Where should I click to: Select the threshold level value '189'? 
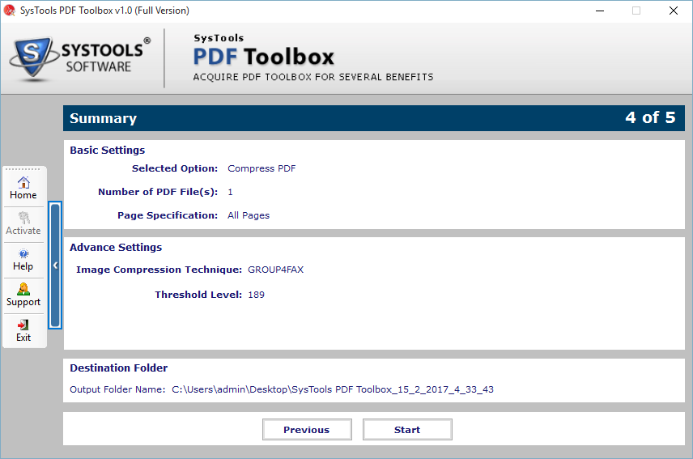(x=257, y=295)
